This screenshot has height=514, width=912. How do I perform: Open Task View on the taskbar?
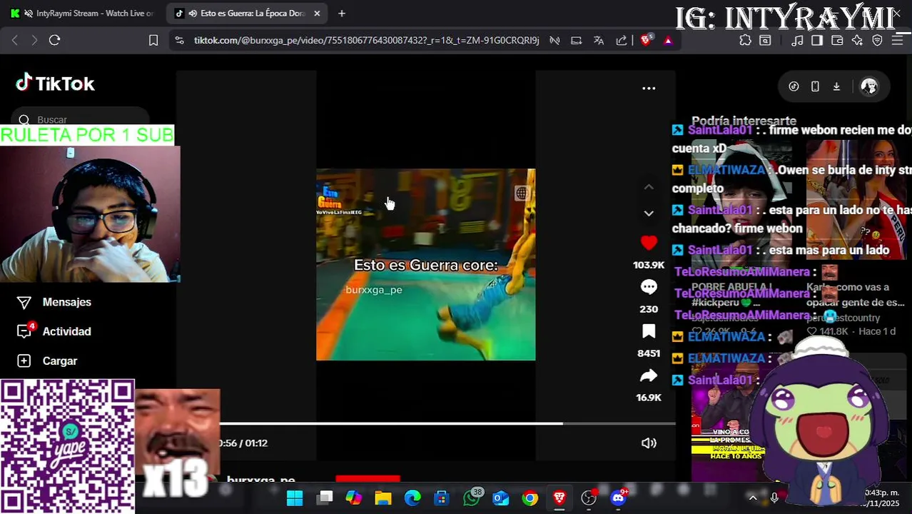pyautogui.click(x=325, y=498)
